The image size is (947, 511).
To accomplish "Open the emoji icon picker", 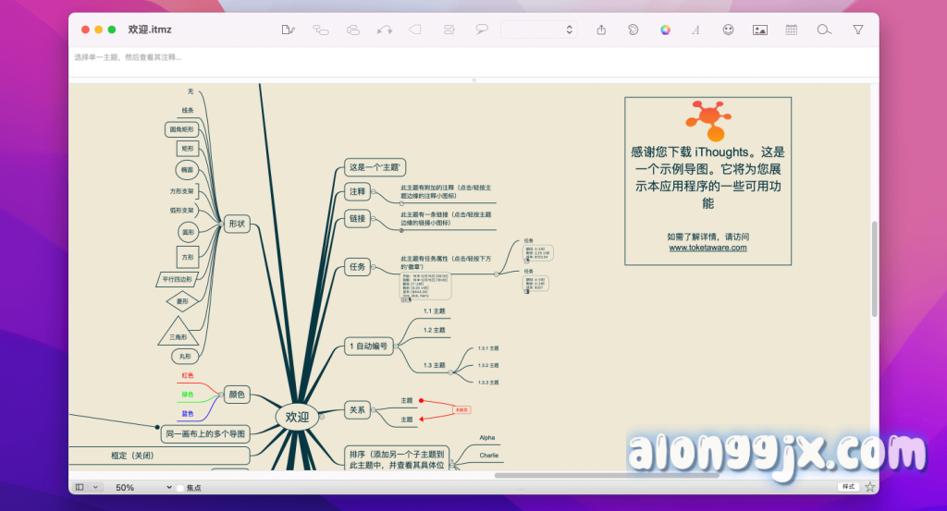I will 728,30.
